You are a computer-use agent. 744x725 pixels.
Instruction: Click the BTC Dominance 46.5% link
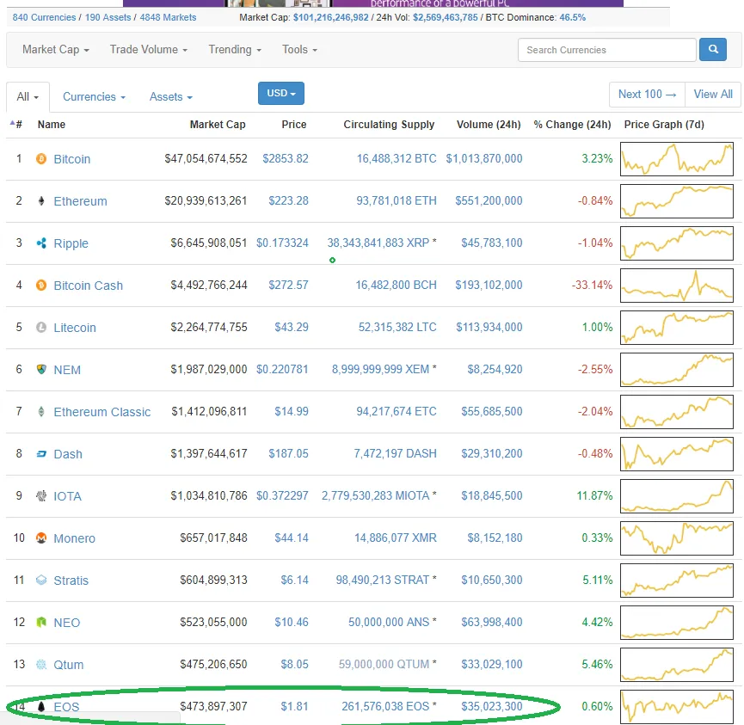pyautogui.click(x=572, y=17)
